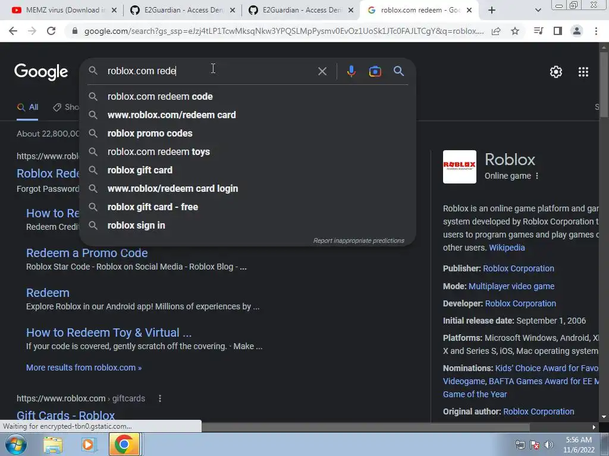
Task: Choose suggestion roblox gift card - free
Action: tap(247, 207)
